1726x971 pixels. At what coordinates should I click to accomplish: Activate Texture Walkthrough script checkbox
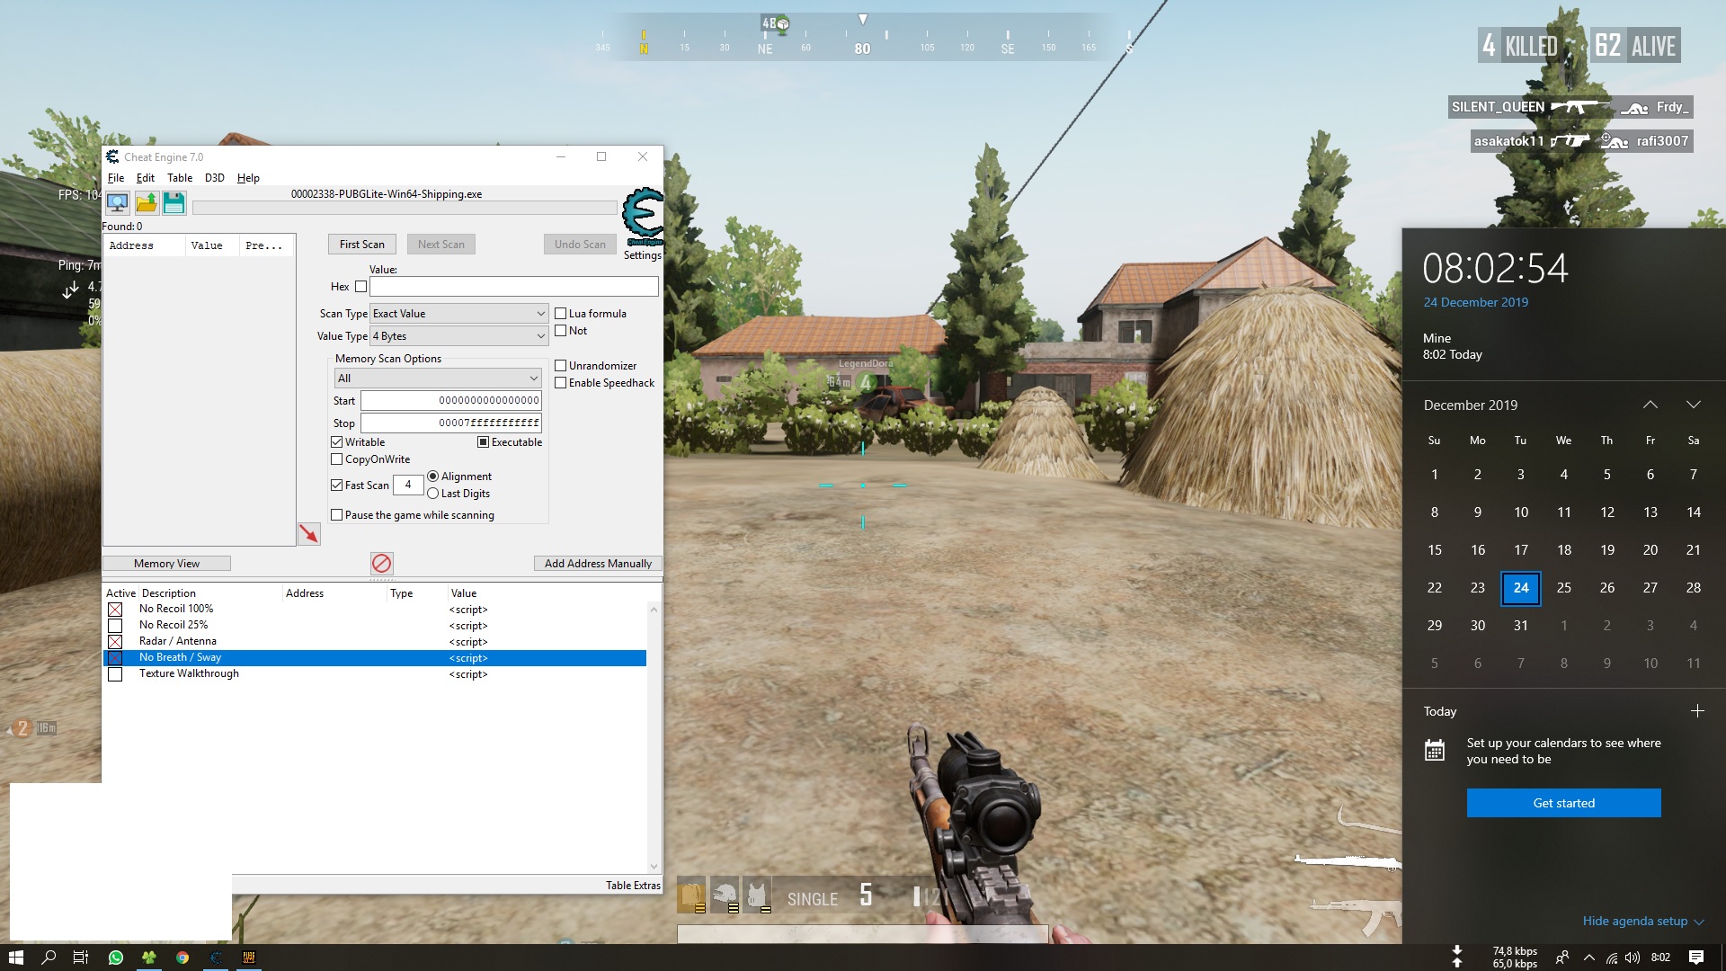[x=115, y=674]
